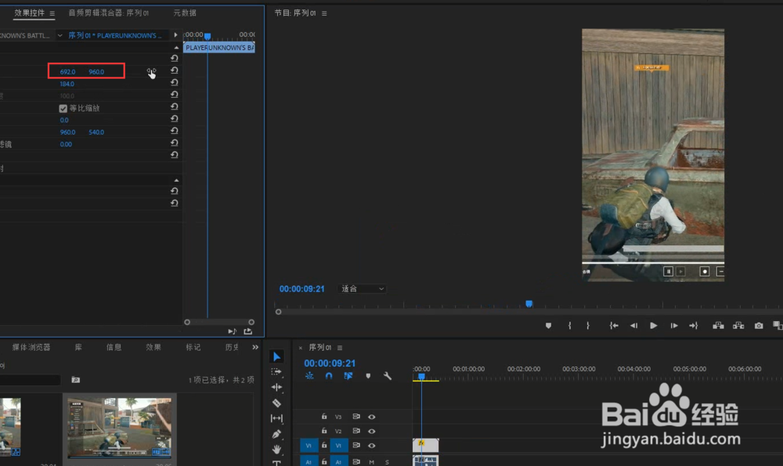Viewport: 783px width, 466px height.
Task: Click search-bin icon in project panel
Action: click(x=75, y=380)
